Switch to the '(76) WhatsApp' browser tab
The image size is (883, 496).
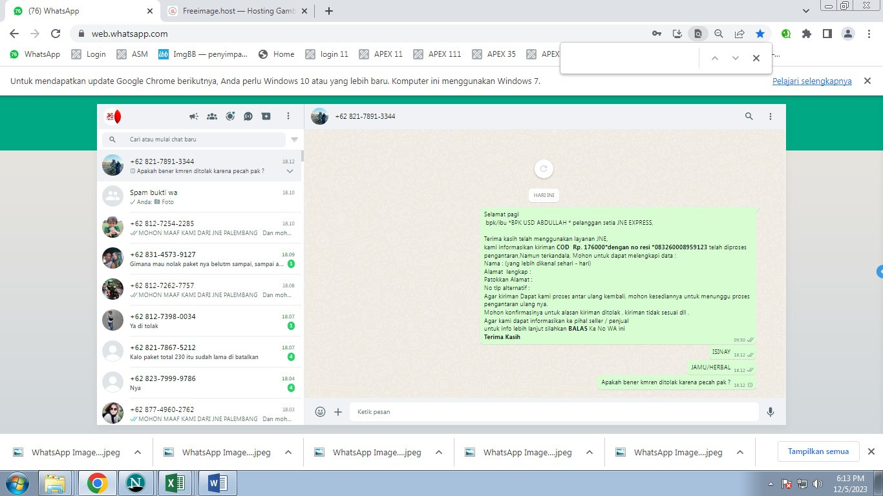(x=83, y=11)
